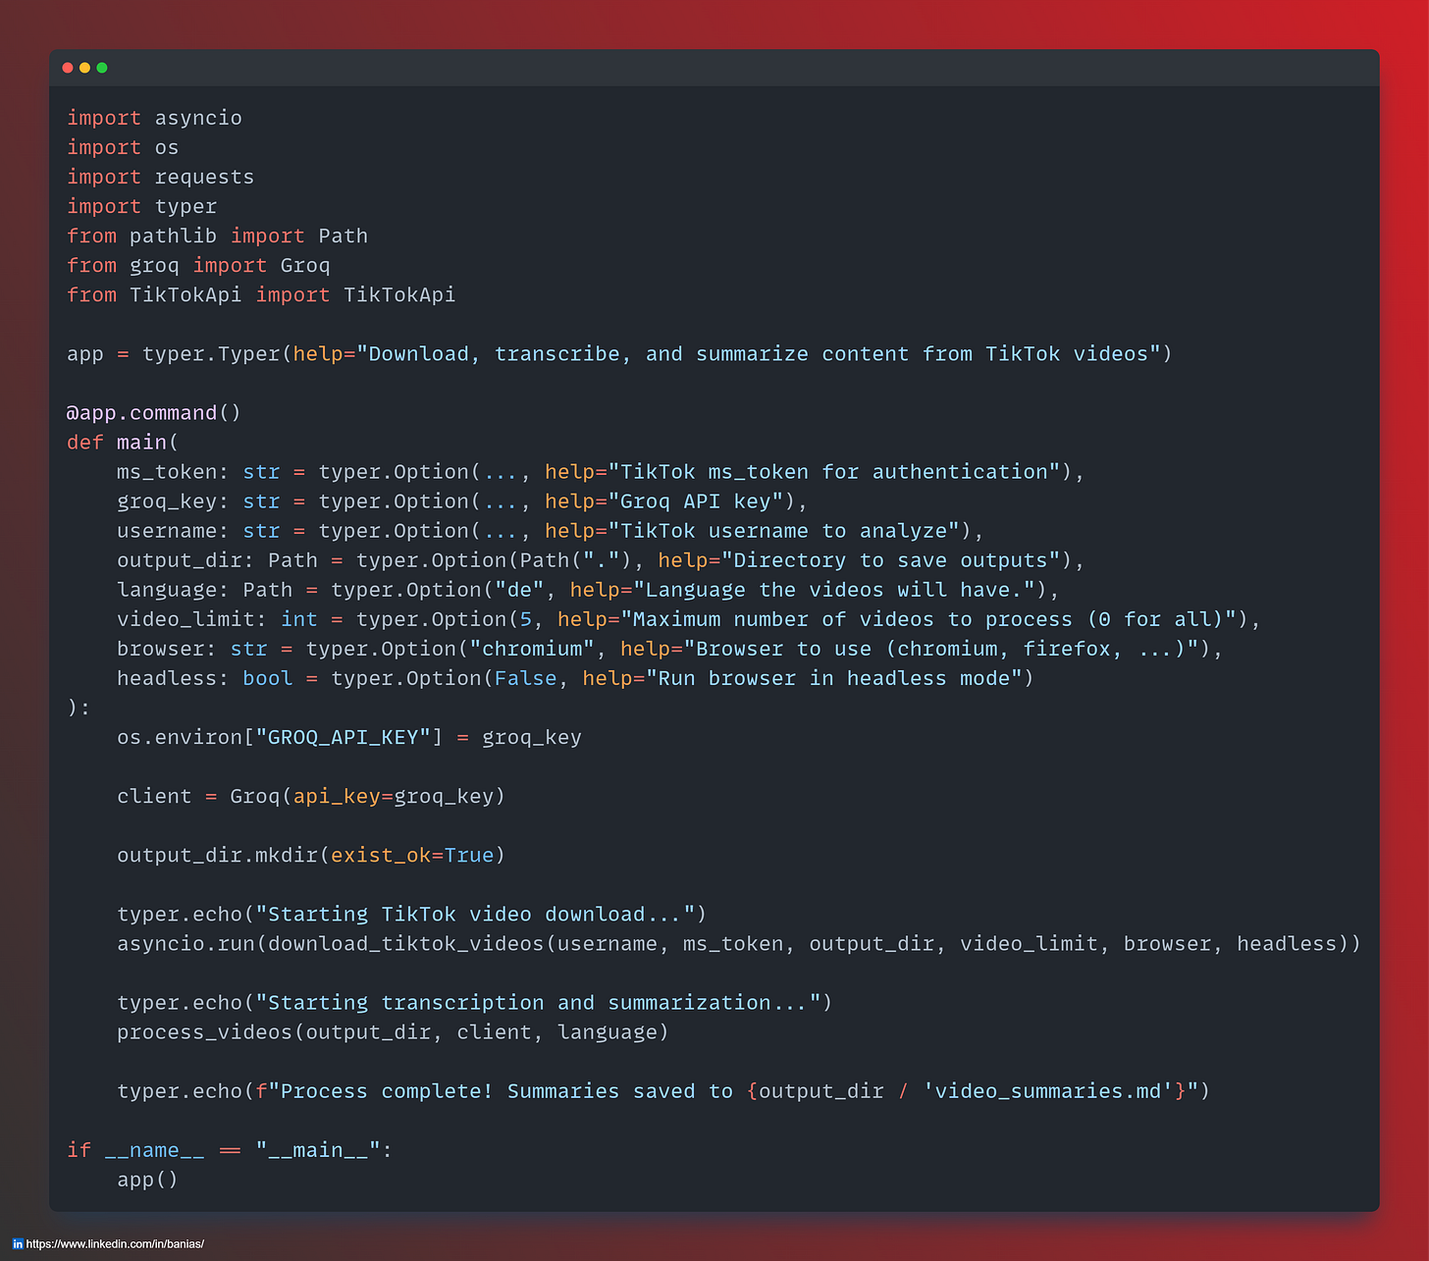Open the LinkedIn banias profile link

pos(115,1244)
